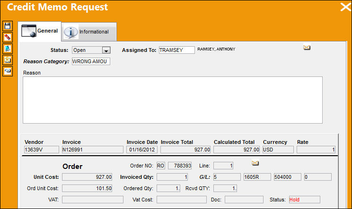Click the G/L field 504000
The height and width of the screenshot is (209, 352).
(287, 177)
